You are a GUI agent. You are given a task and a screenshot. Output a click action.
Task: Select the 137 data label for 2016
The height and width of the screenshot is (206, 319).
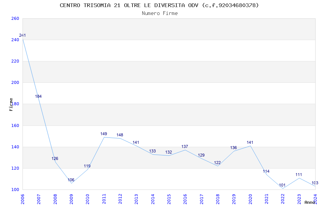coord(185,146)
